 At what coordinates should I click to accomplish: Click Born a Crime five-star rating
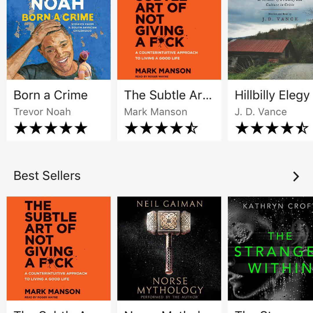(x=51, y=128)
